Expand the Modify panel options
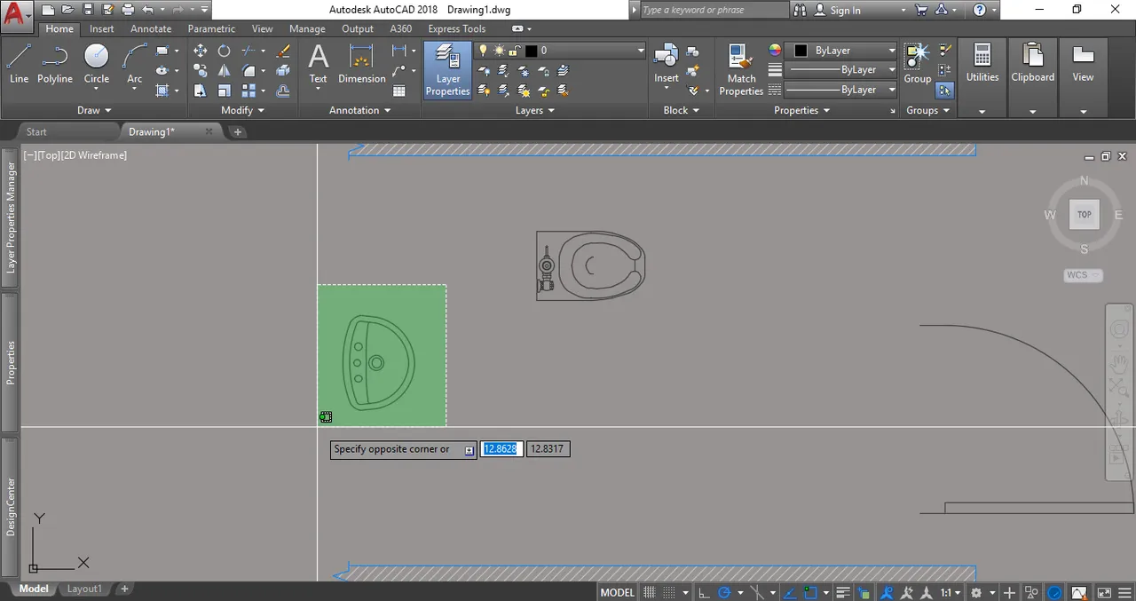Screen dimensions: 1136x601 tap(243, 110)
